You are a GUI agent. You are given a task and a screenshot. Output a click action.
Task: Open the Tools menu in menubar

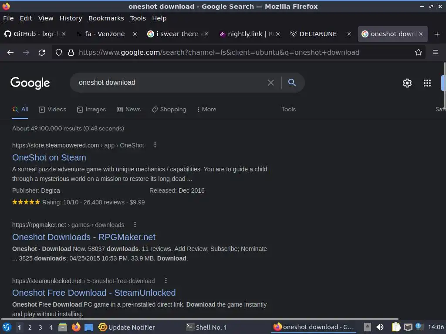coord(138,18)
